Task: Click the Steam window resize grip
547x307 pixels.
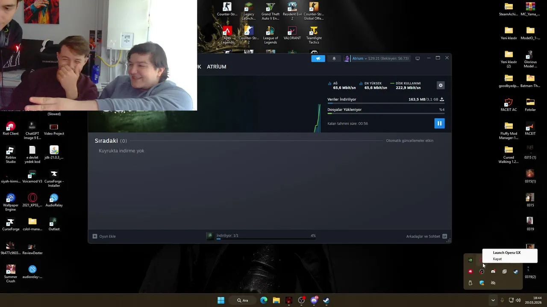Action: click(448, 241)
